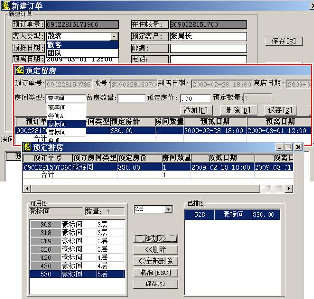Click the 预定留房 window title icon
The height and width of the screenshot is (299, 314).
point(20,71)
